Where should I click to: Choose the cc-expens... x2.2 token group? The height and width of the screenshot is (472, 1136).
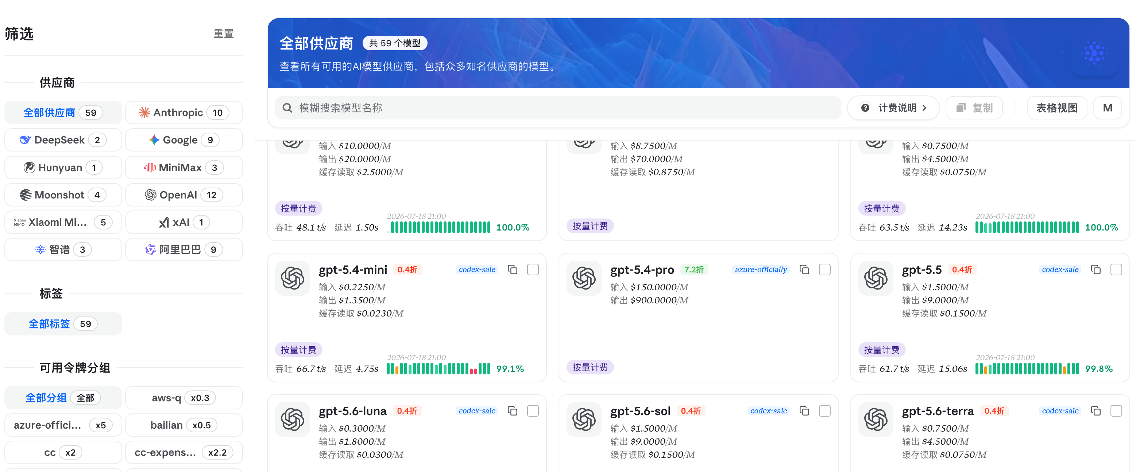(184, 453)
